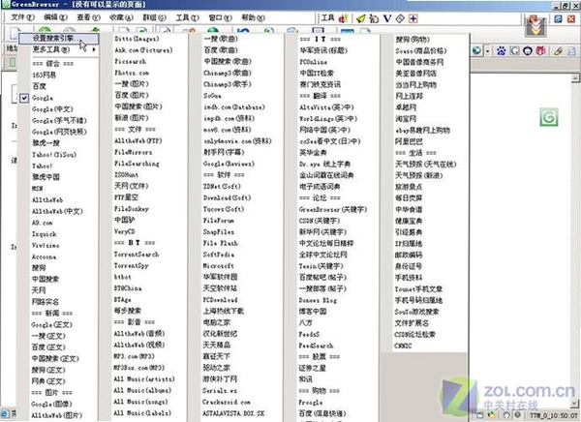Select MSN search engine
581x422 pixels.
point(37,188)
